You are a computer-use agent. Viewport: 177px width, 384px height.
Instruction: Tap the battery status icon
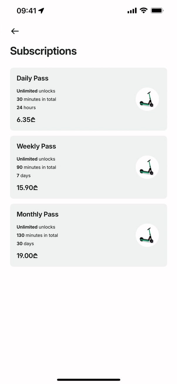tap(157, 11)
